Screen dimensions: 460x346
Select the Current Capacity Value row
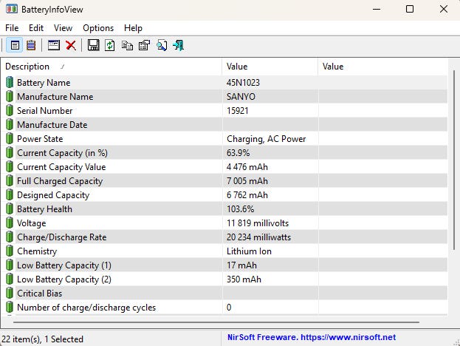224,167
